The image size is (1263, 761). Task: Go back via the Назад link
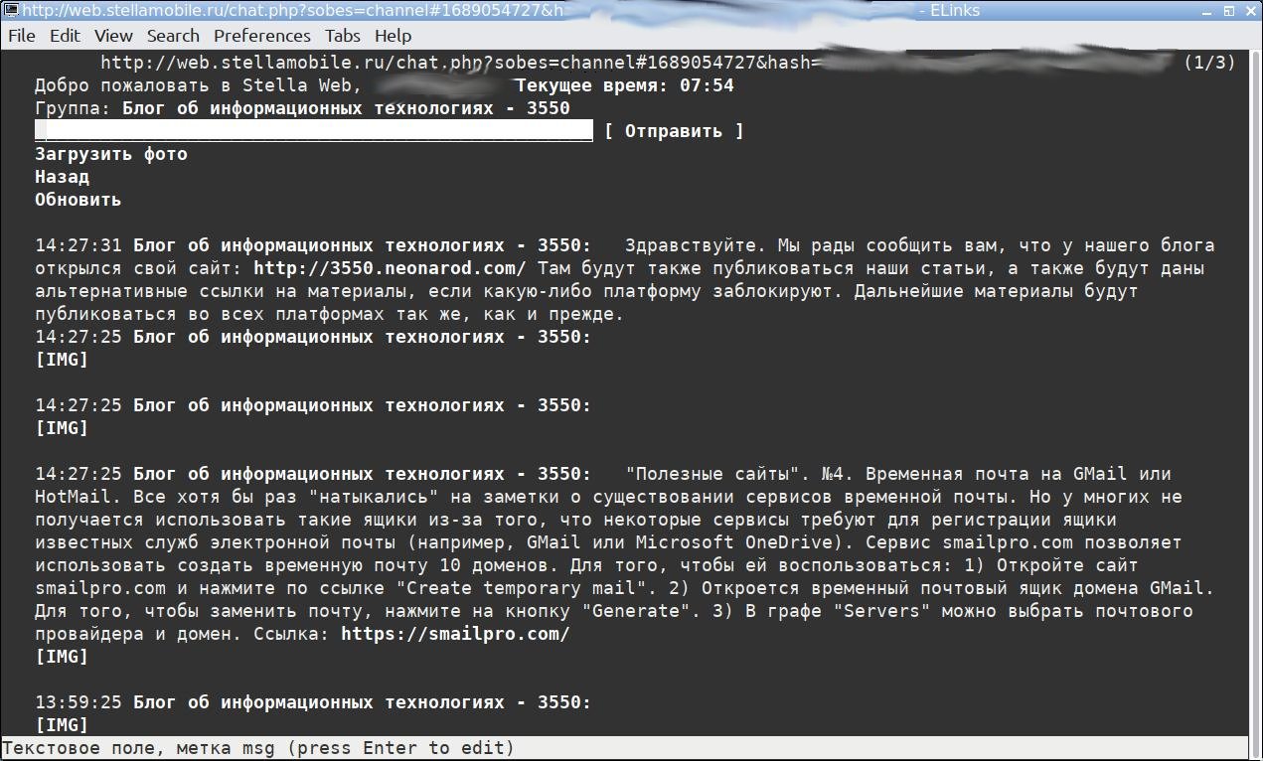pos(62,177)
